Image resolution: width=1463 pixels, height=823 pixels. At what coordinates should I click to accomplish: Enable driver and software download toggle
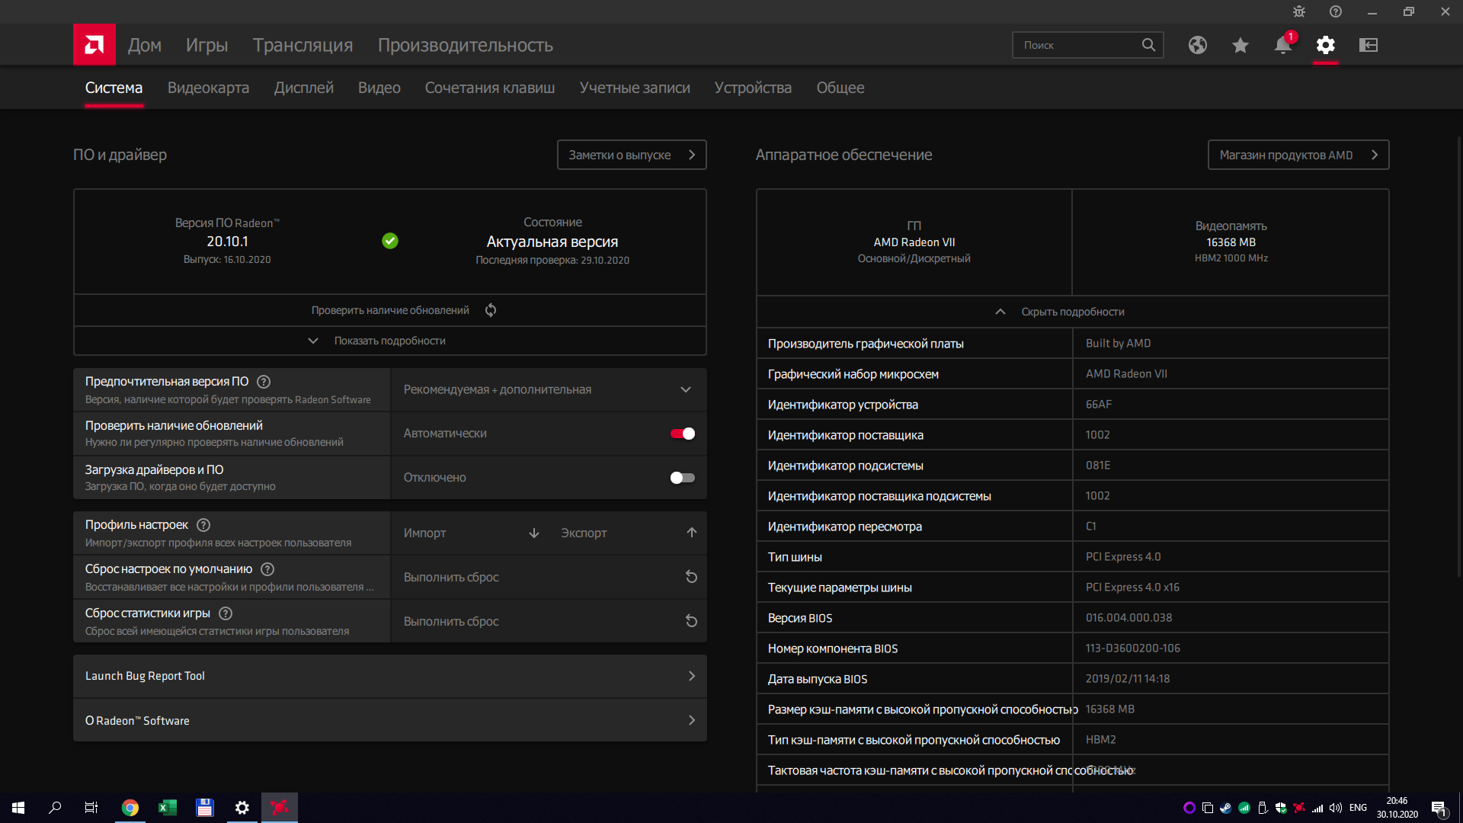pos(682,478)
